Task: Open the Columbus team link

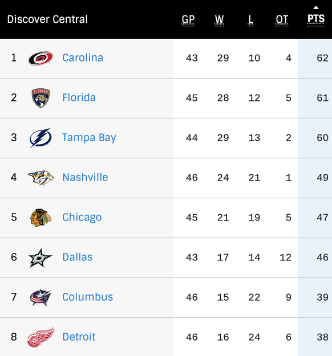Action: coord(87,297)
